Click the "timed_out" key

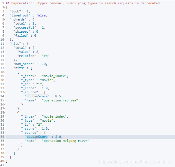20,15
